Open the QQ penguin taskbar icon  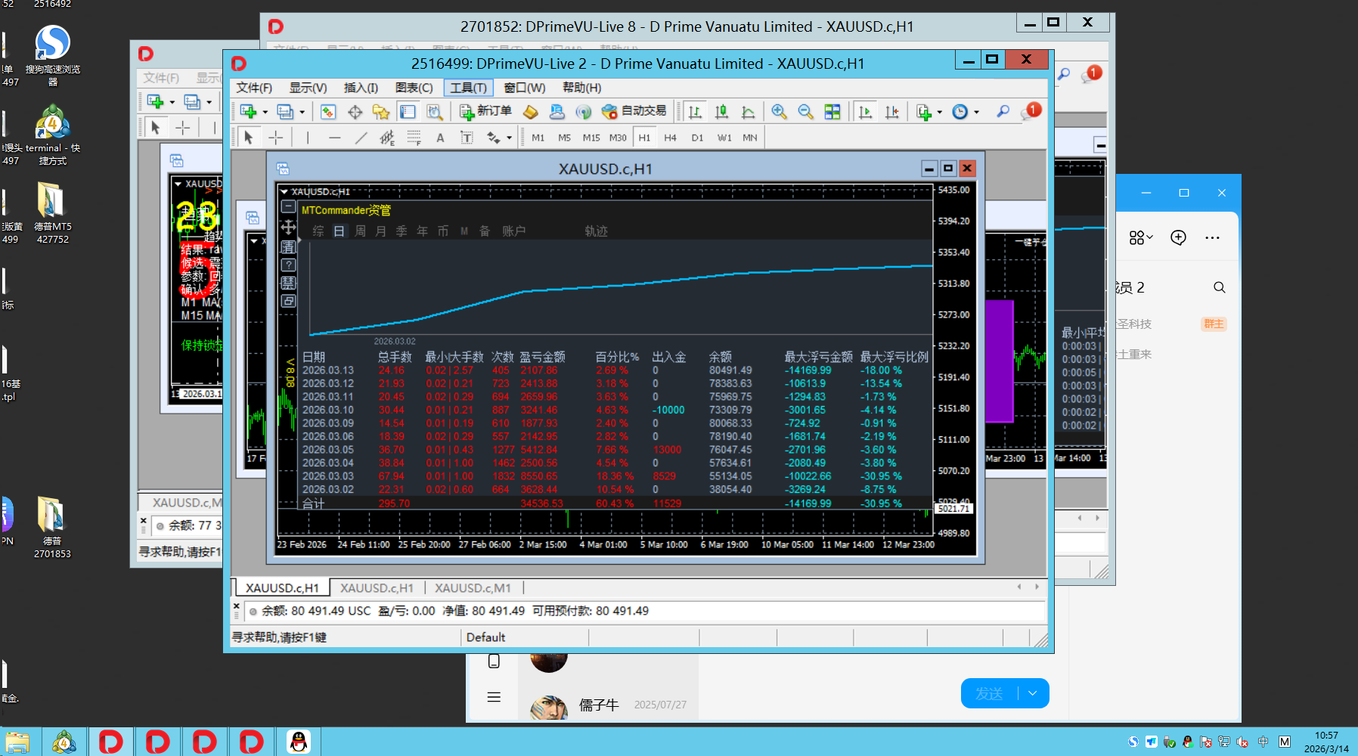(299, 742)
